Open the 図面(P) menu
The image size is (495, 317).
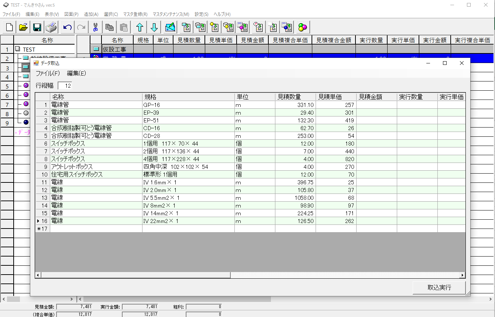tap(71, 14)
